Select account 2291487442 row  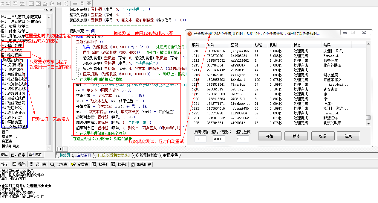(x=278, y=70)
